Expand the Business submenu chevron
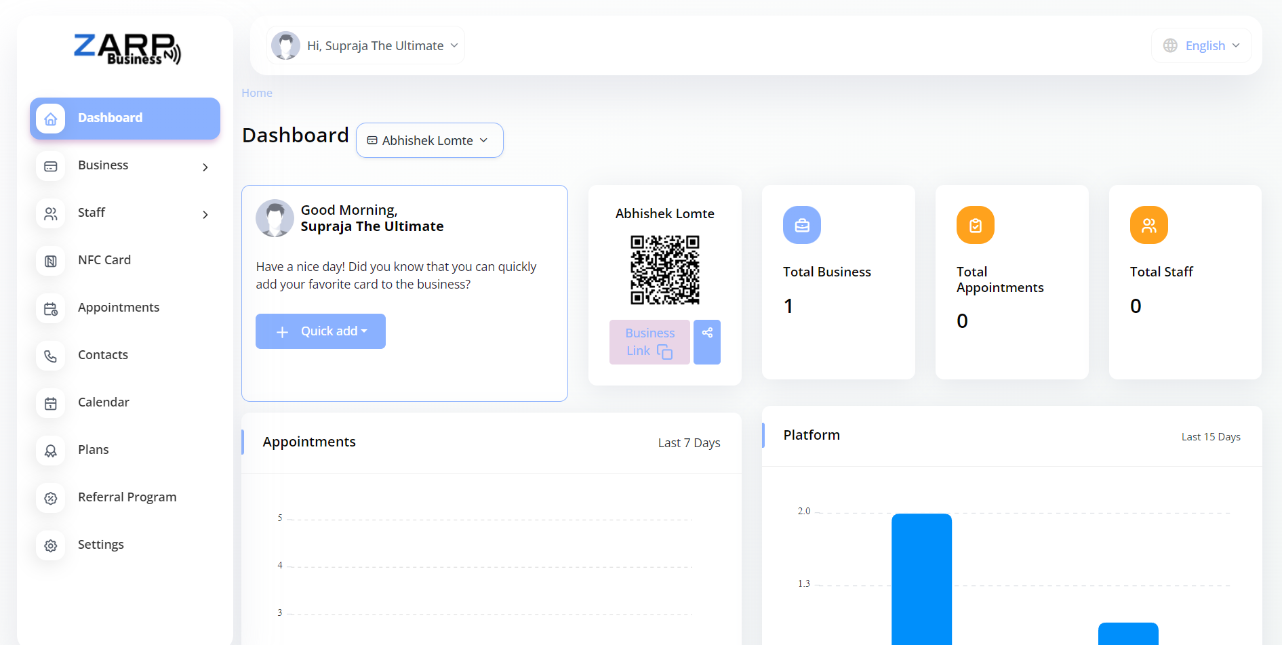 pyautogui.click(x=205, y=167)
